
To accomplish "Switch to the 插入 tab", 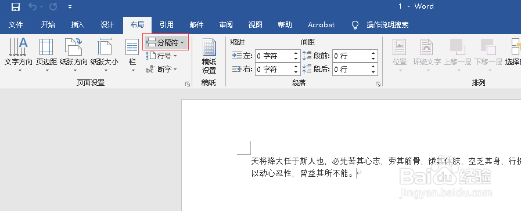I will click(78, 25).
